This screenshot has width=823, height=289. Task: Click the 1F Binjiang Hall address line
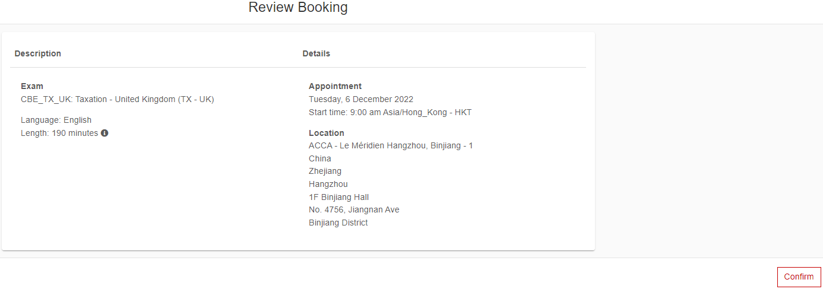[339, 197]
